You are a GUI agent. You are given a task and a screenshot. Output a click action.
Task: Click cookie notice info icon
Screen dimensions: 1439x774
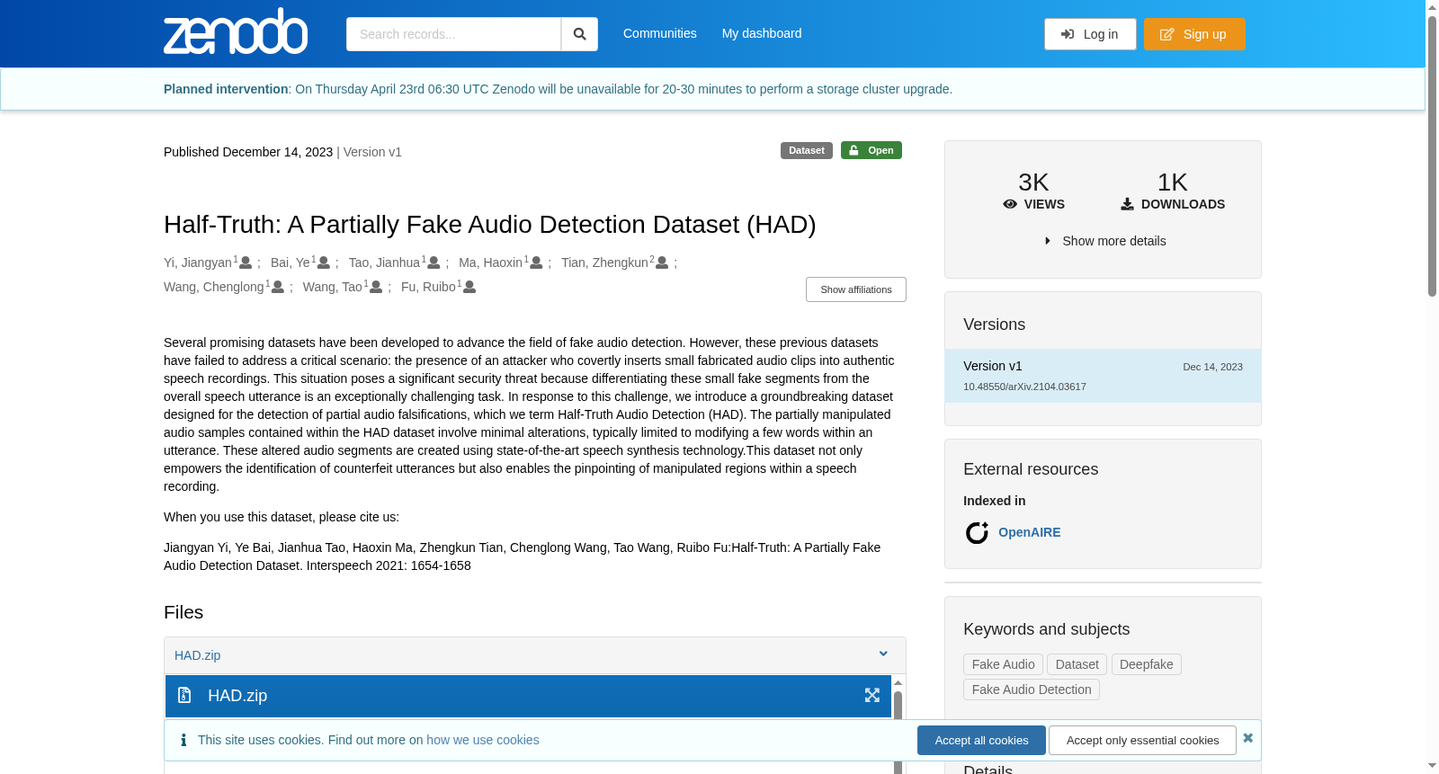(x=183, y=740)
